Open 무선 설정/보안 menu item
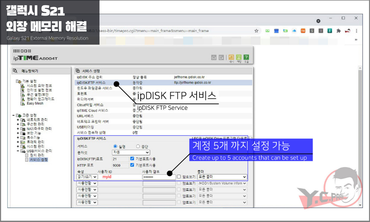The image size is (370, 222). click(37, 95)
